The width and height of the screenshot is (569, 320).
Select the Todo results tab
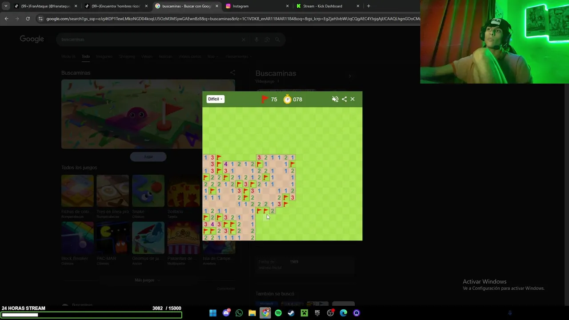[86, 56]
